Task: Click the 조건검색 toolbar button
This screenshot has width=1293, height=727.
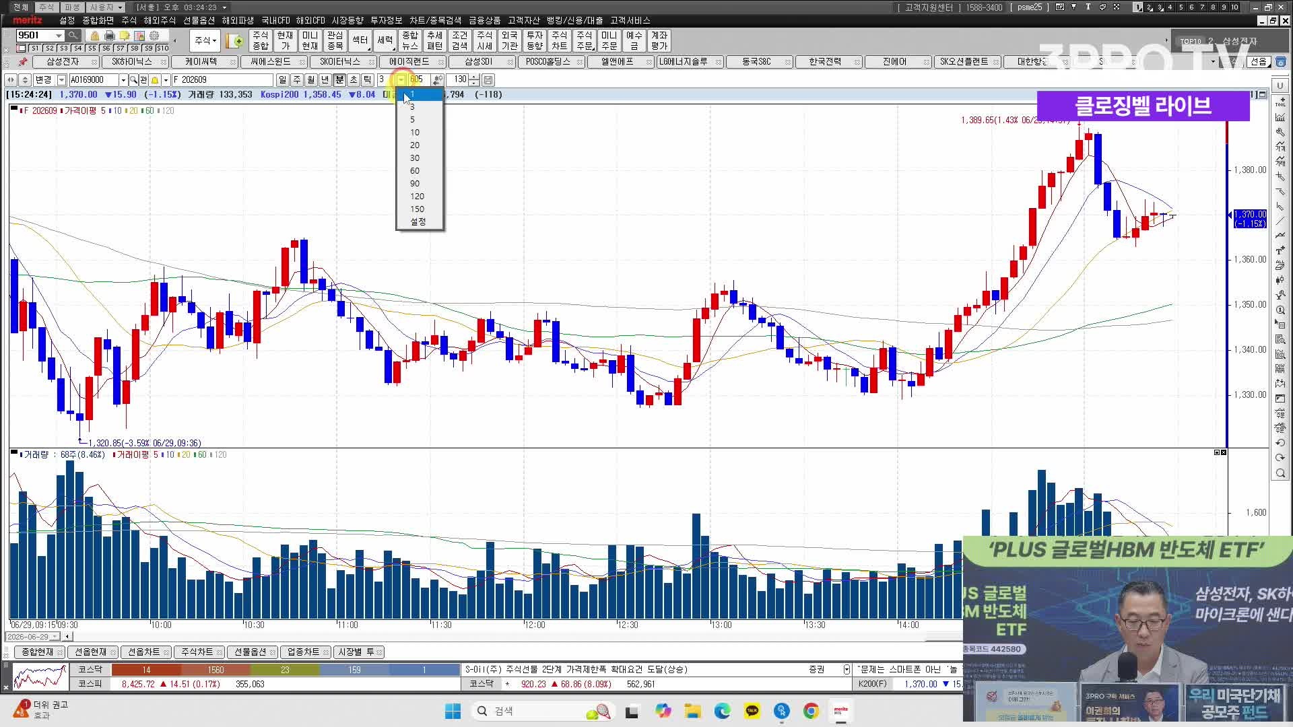Action: pos(459,41)
